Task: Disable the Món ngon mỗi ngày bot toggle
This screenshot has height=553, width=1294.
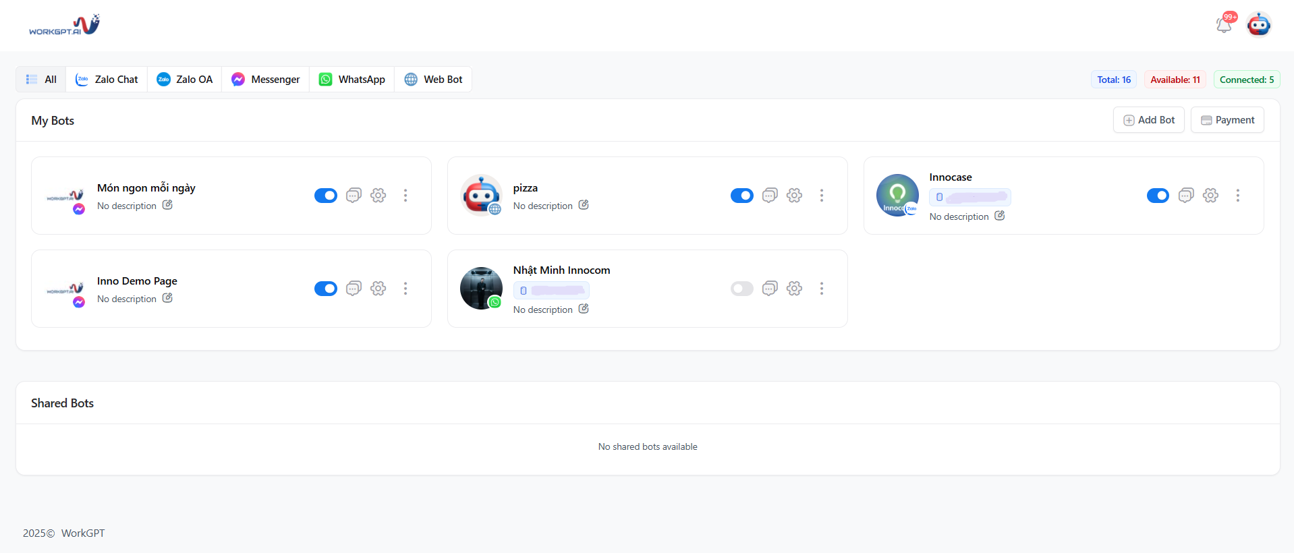Action: tap(326, 196)
